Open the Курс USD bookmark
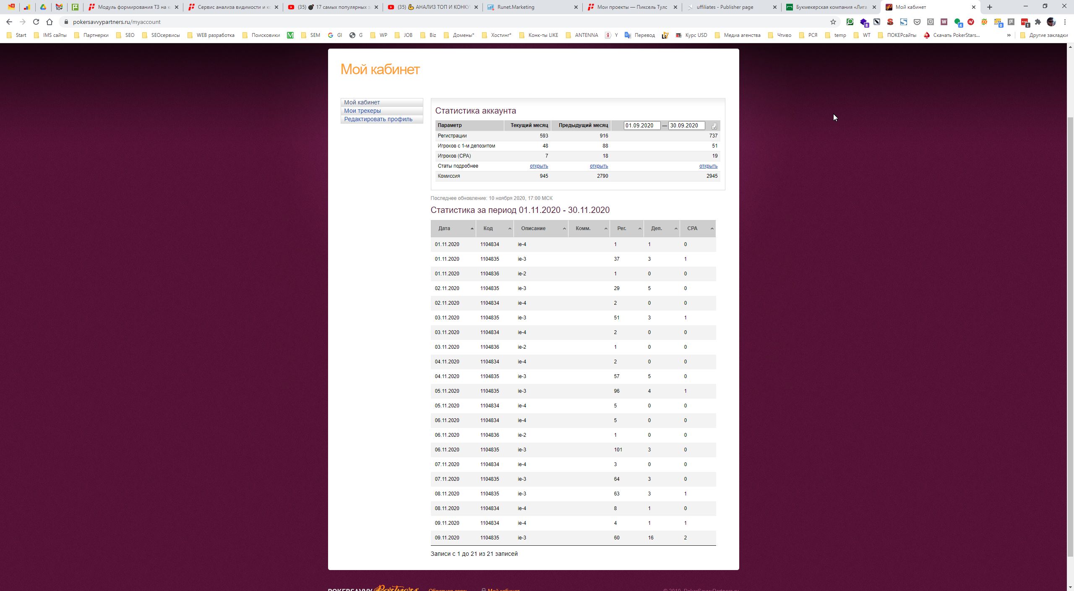 click(x=691, y=35)
